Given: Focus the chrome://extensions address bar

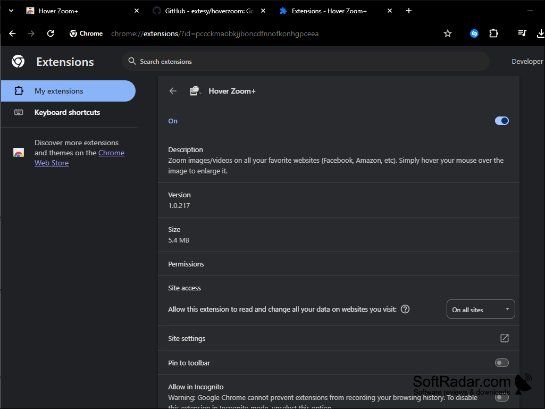Looking at the screenshot, I should (x=214, y=34).
